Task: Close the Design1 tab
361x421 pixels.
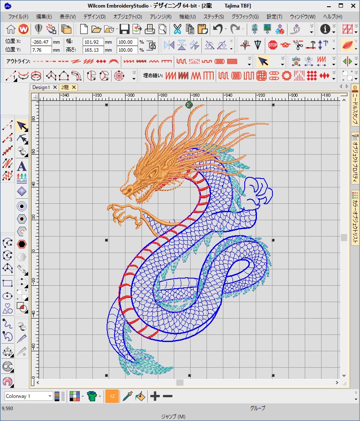Action: 55,87
